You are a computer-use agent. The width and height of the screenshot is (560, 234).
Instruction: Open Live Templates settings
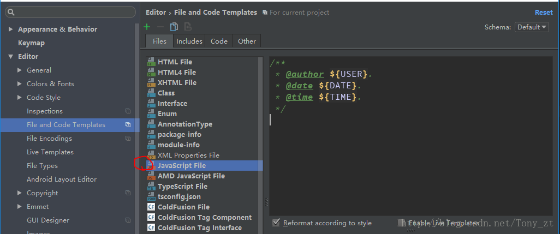[50, 152]
